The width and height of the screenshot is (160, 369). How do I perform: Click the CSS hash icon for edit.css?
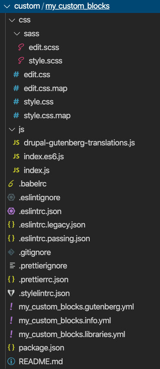pyautogui.click(x=16, y=75)
